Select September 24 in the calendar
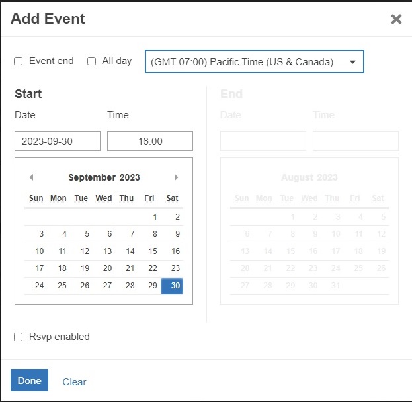The image size is (412, 402). [x=40, y=286]
